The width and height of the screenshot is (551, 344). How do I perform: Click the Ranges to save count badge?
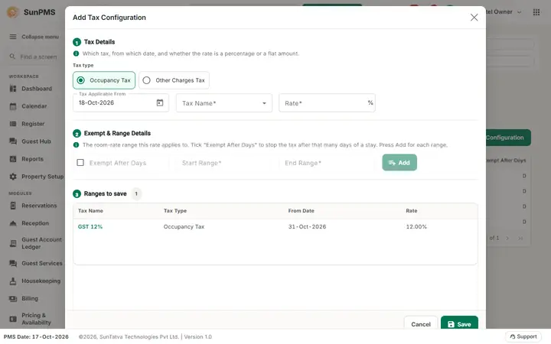tap(136, 193)
